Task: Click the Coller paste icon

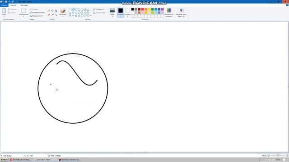Action: pyautogui.click(x=4, y=11)
